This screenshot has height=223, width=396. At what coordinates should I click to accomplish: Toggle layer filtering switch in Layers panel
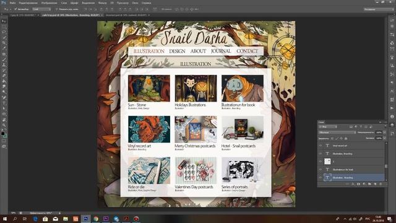(x=385, y=126)
